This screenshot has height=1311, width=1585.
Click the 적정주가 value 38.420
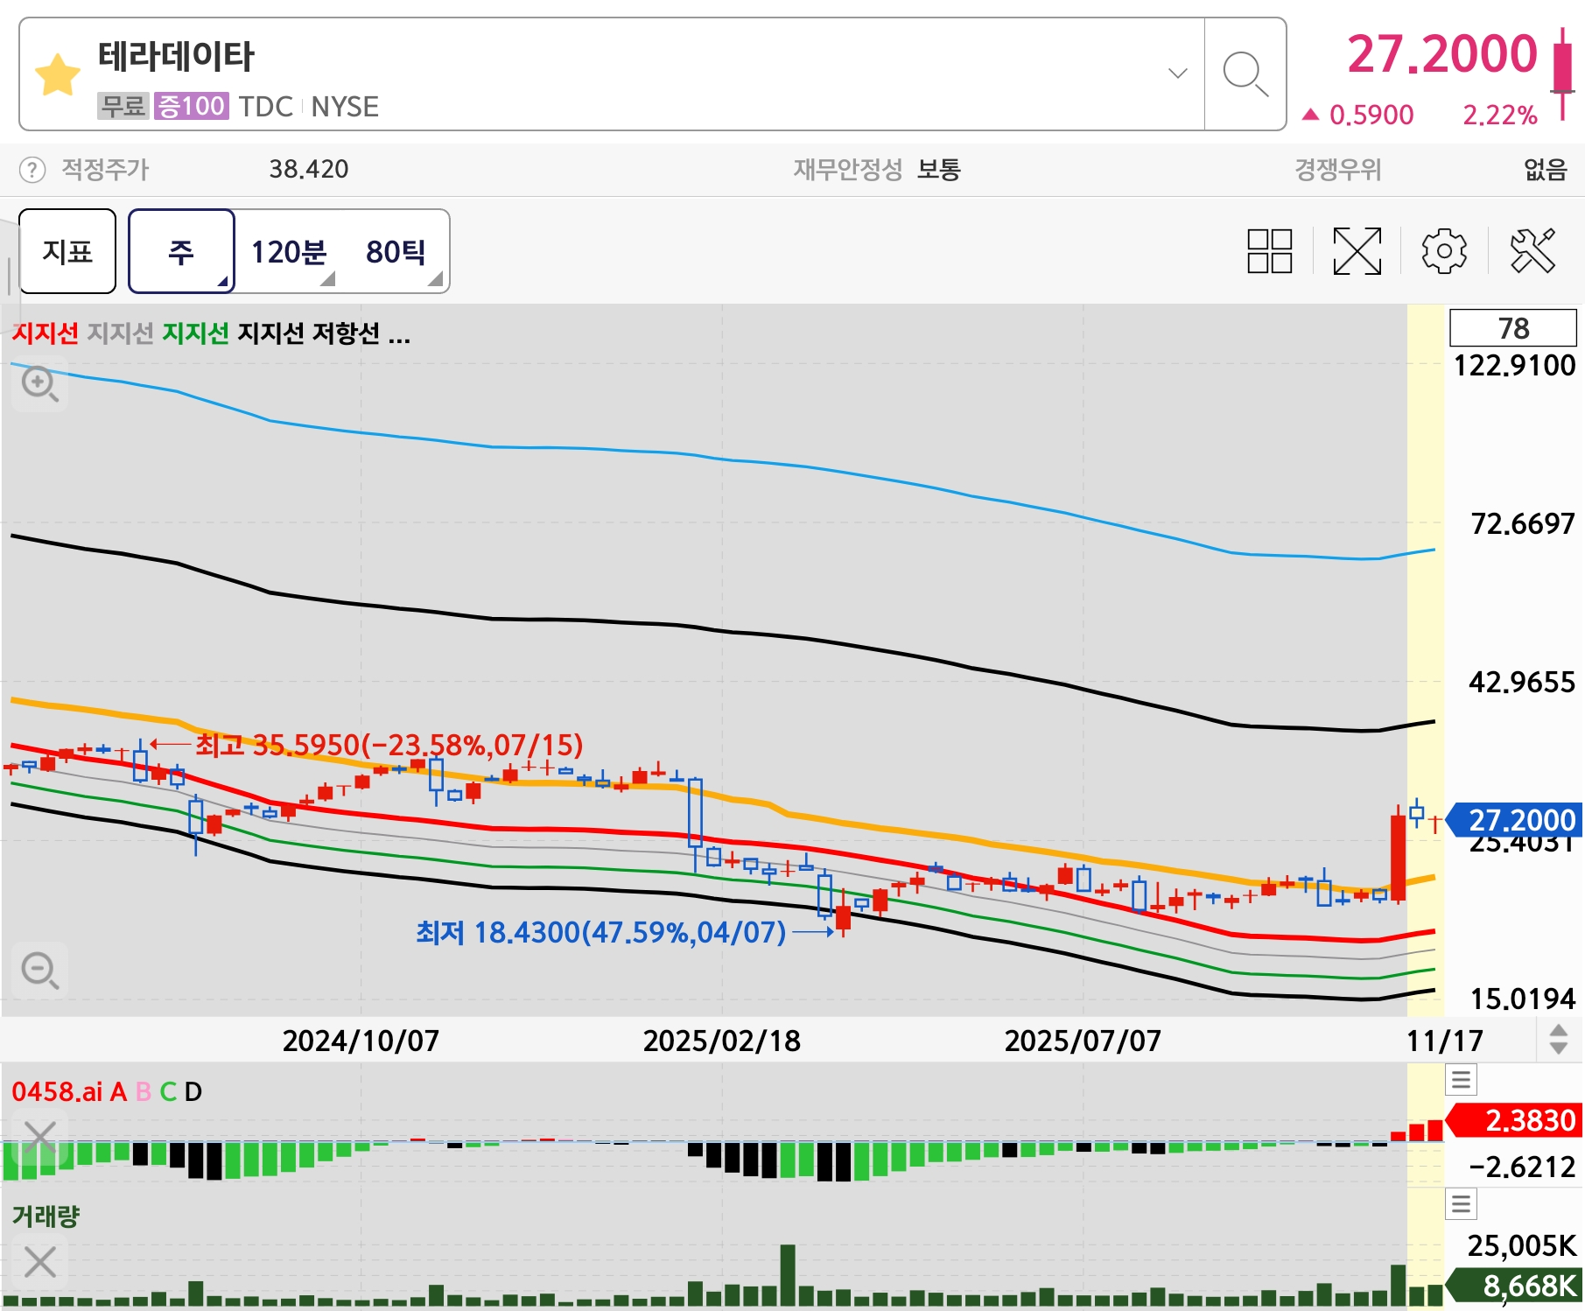[308, 169]
